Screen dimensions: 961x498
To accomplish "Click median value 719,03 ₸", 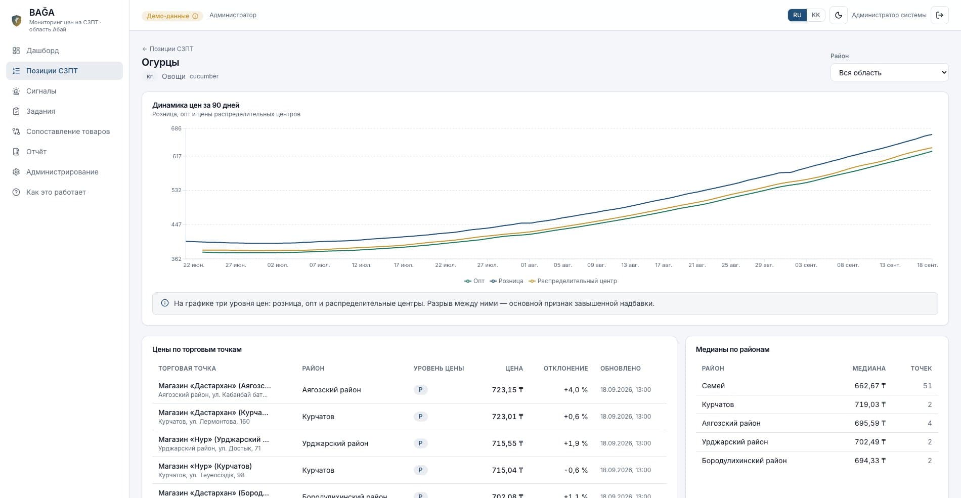I will [x=870, y=404].
